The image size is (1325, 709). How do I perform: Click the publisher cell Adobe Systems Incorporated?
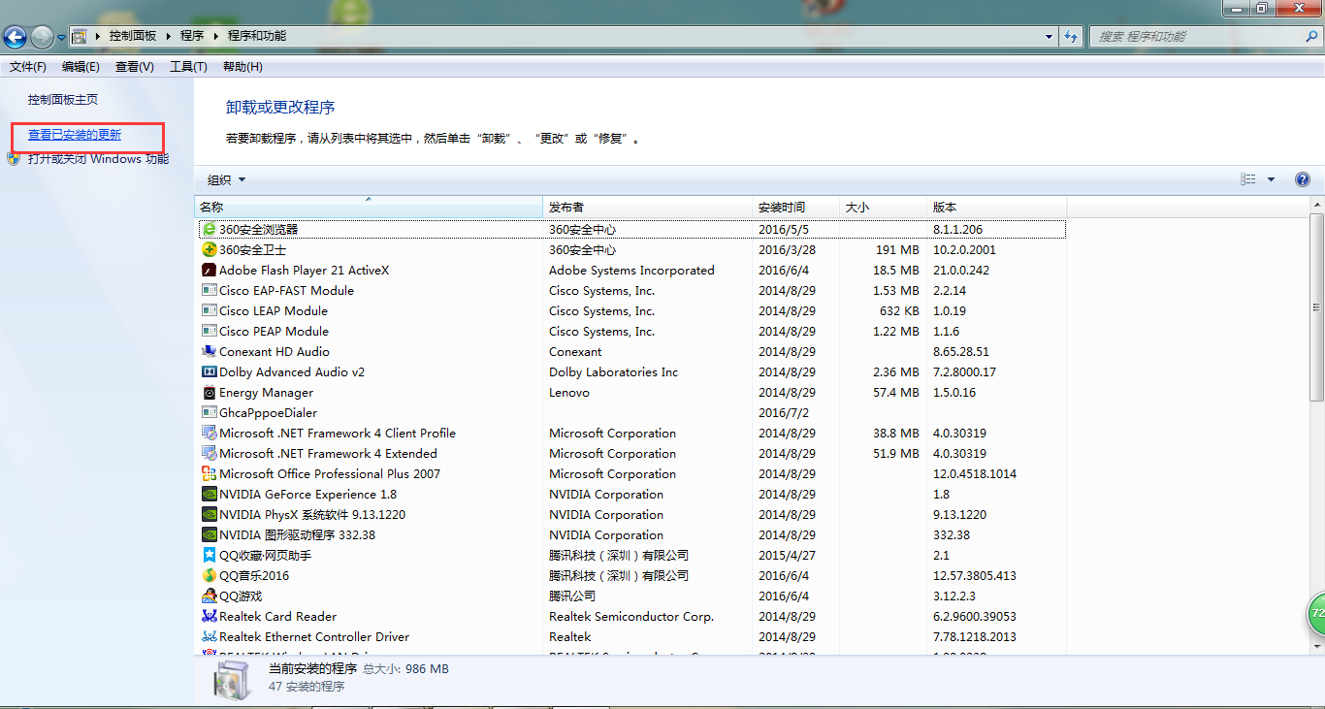pos(631,271)
